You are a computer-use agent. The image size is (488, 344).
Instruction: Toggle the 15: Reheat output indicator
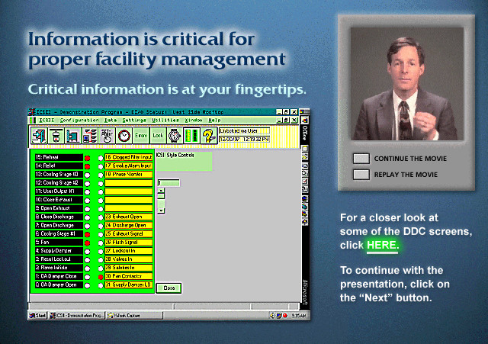click(87, 156)
